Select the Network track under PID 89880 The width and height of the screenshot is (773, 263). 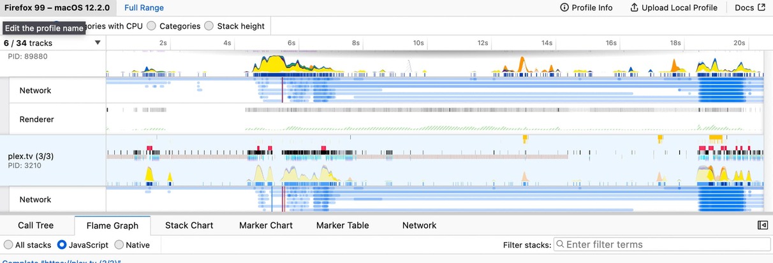(x=35, y=90)
